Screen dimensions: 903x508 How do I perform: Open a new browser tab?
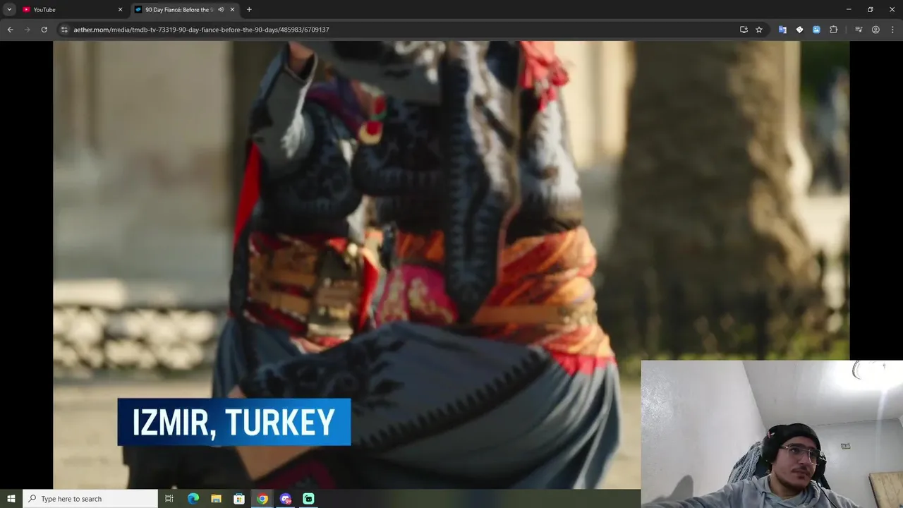[x=249, y=9]
